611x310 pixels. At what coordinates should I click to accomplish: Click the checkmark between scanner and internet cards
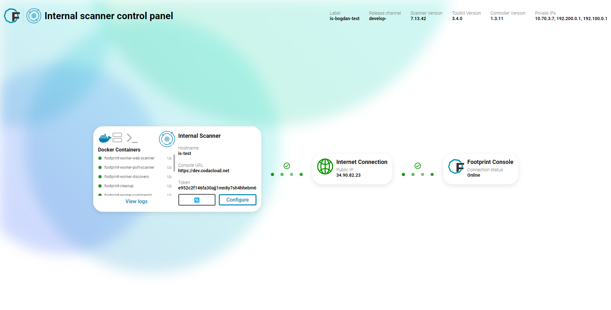(286, 166)
